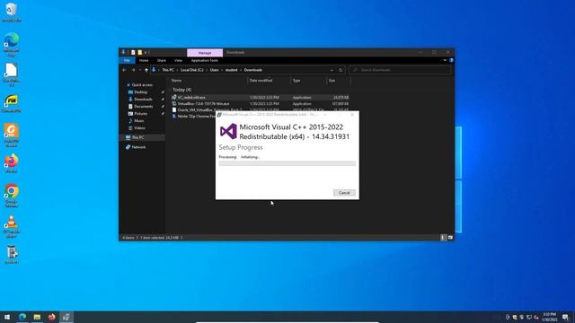
Task: Open Firefox from the taskbar
Action: (x=52, y=317)
